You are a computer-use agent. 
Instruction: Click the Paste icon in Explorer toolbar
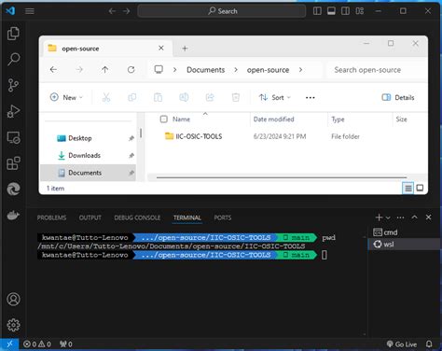pyautogui.click(x=158, y=97)
